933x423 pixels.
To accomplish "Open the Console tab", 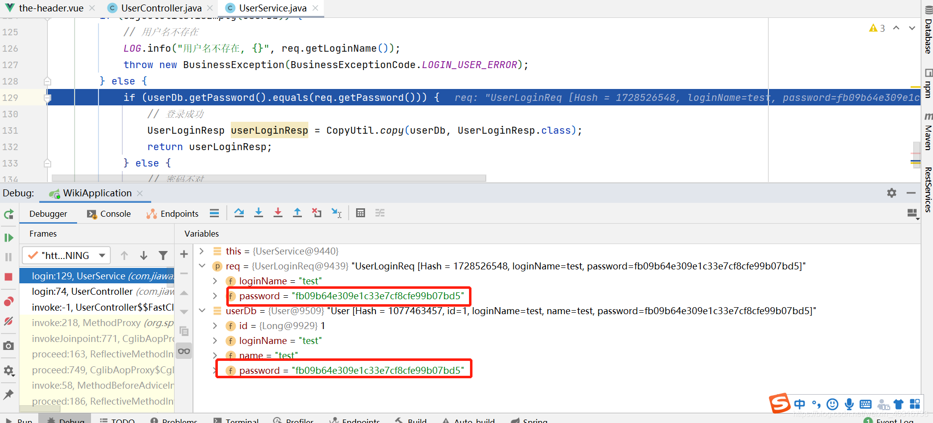I will click(109, 214).
